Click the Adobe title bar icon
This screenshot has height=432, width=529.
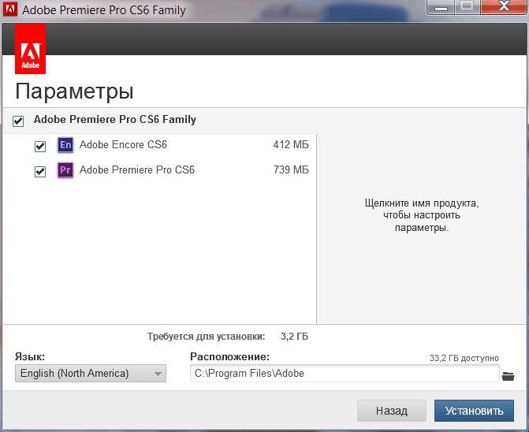pyautogui.click(x=9, y=9)
